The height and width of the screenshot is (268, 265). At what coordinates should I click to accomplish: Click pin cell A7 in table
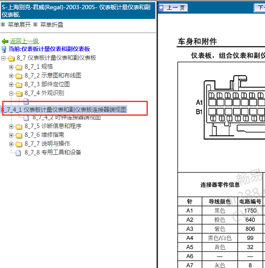point(190,265)
